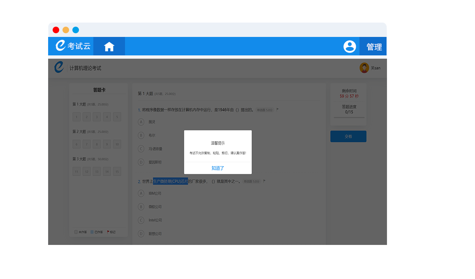Select option A 图灵 for question 1
475x279 pixels.
click(x=141, y=122)
